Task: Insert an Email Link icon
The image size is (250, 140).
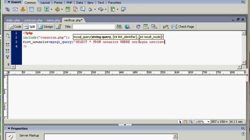Action: click(x=15, y=9)
